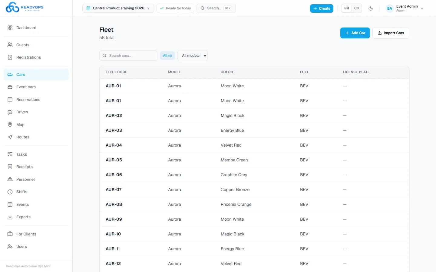Click the Phoenix Orange color cell
Viewport: 436px width, 272px height.
point(236,205)
